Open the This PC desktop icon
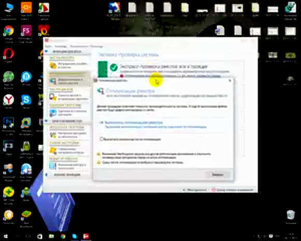 click(x=8, y=8)
